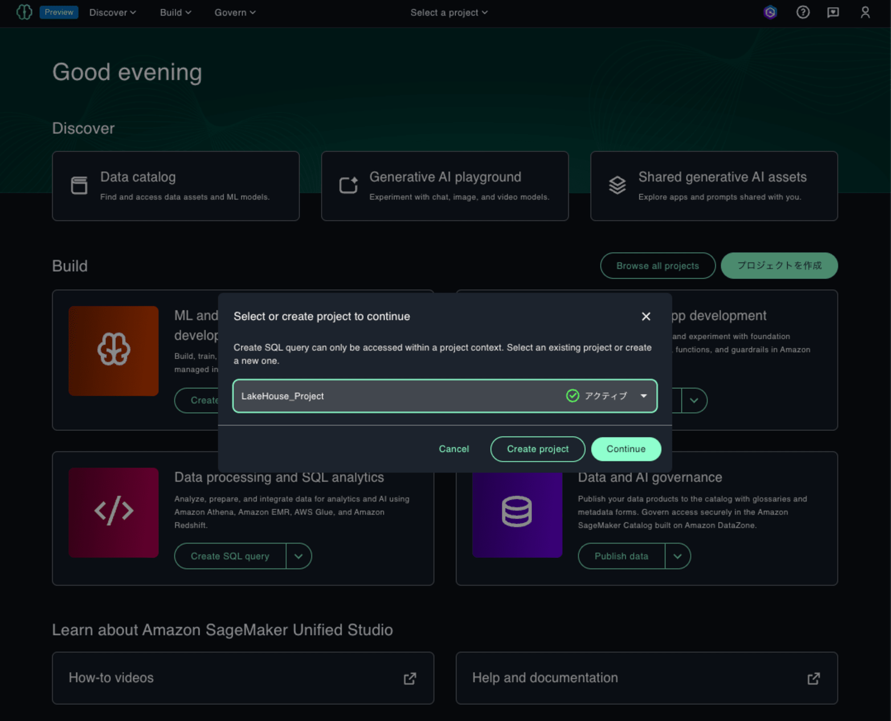Image resolution: width=891 pixels, height=721 pixels.
Task: Click the Shared generative AI assets layers icon
Action: point(617,185)
